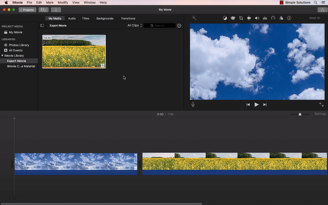Click the Reset All button
328x205 pixels.
click(x=315, y=18)
